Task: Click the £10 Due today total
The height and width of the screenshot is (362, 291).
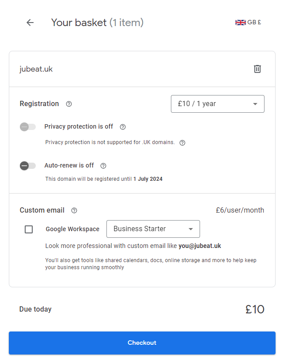Action: 255,309
